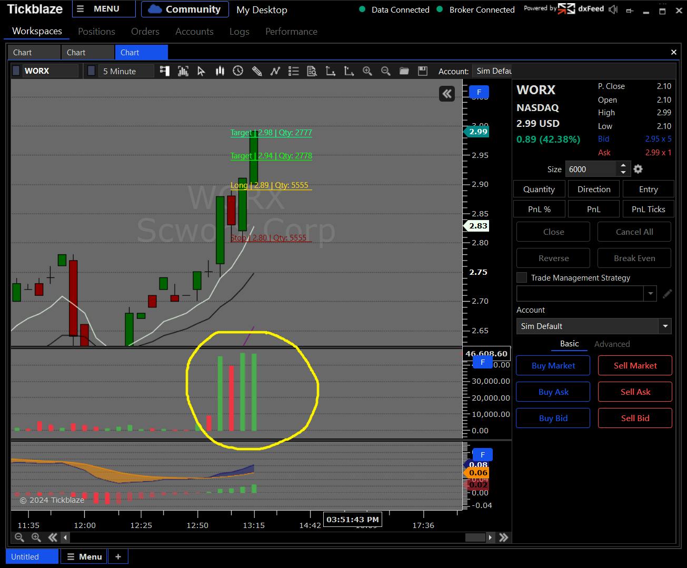Switch to the Accounts tab
Image resolution: width=687 pixels, height=568 pixels.
(x=194, y=32)
